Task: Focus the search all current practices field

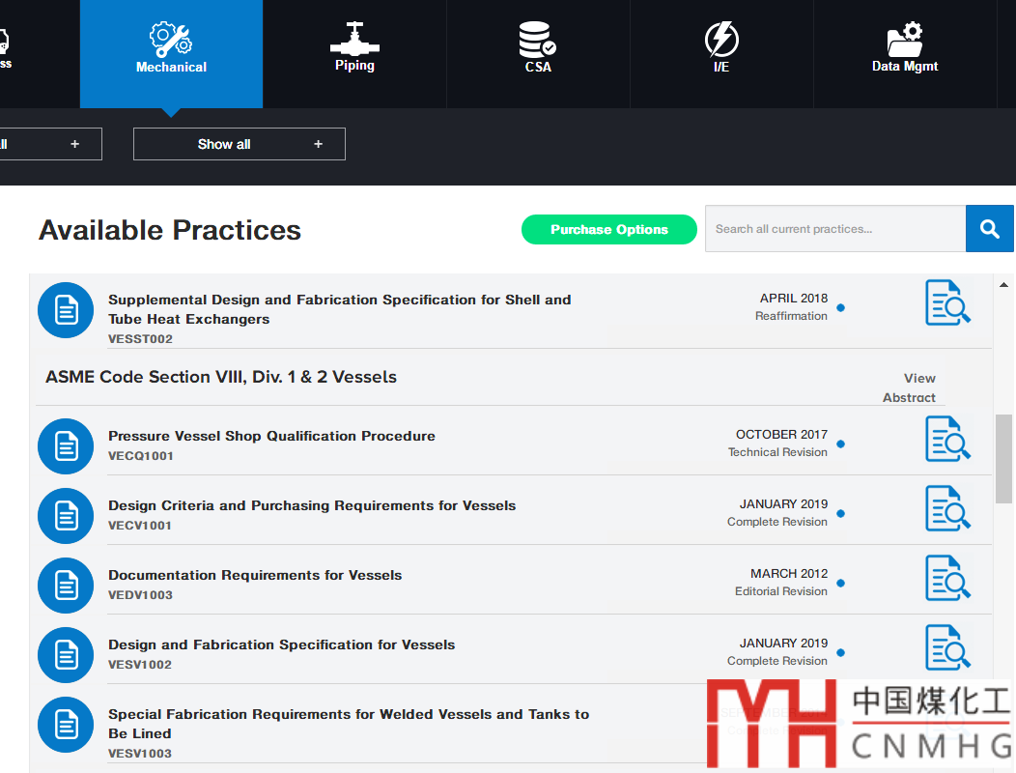Action: coord(835,228)
